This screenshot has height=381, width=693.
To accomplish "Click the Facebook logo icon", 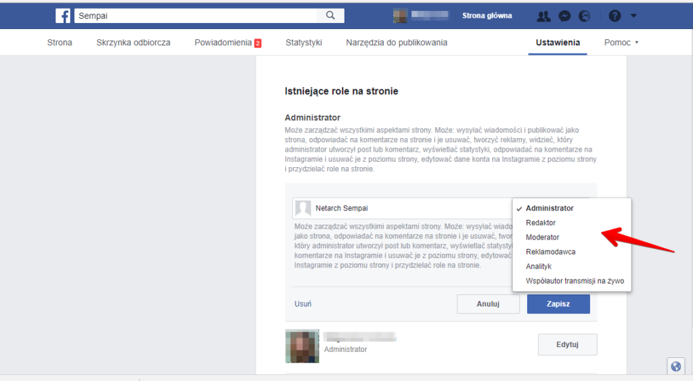I will coord(63,16).
